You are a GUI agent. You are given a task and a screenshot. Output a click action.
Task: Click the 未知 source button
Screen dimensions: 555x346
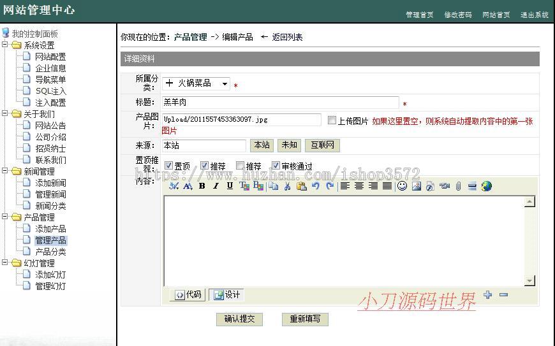(x=289, y=145)
